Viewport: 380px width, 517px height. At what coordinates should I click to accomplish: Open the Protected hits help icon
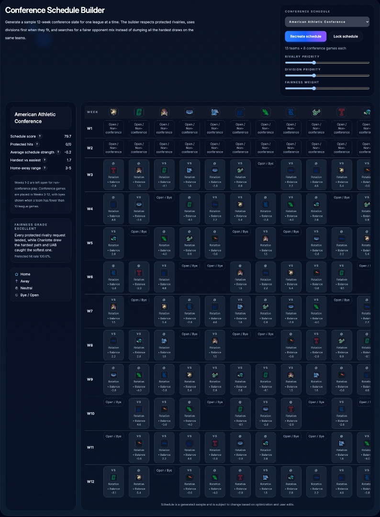point(37,144)
